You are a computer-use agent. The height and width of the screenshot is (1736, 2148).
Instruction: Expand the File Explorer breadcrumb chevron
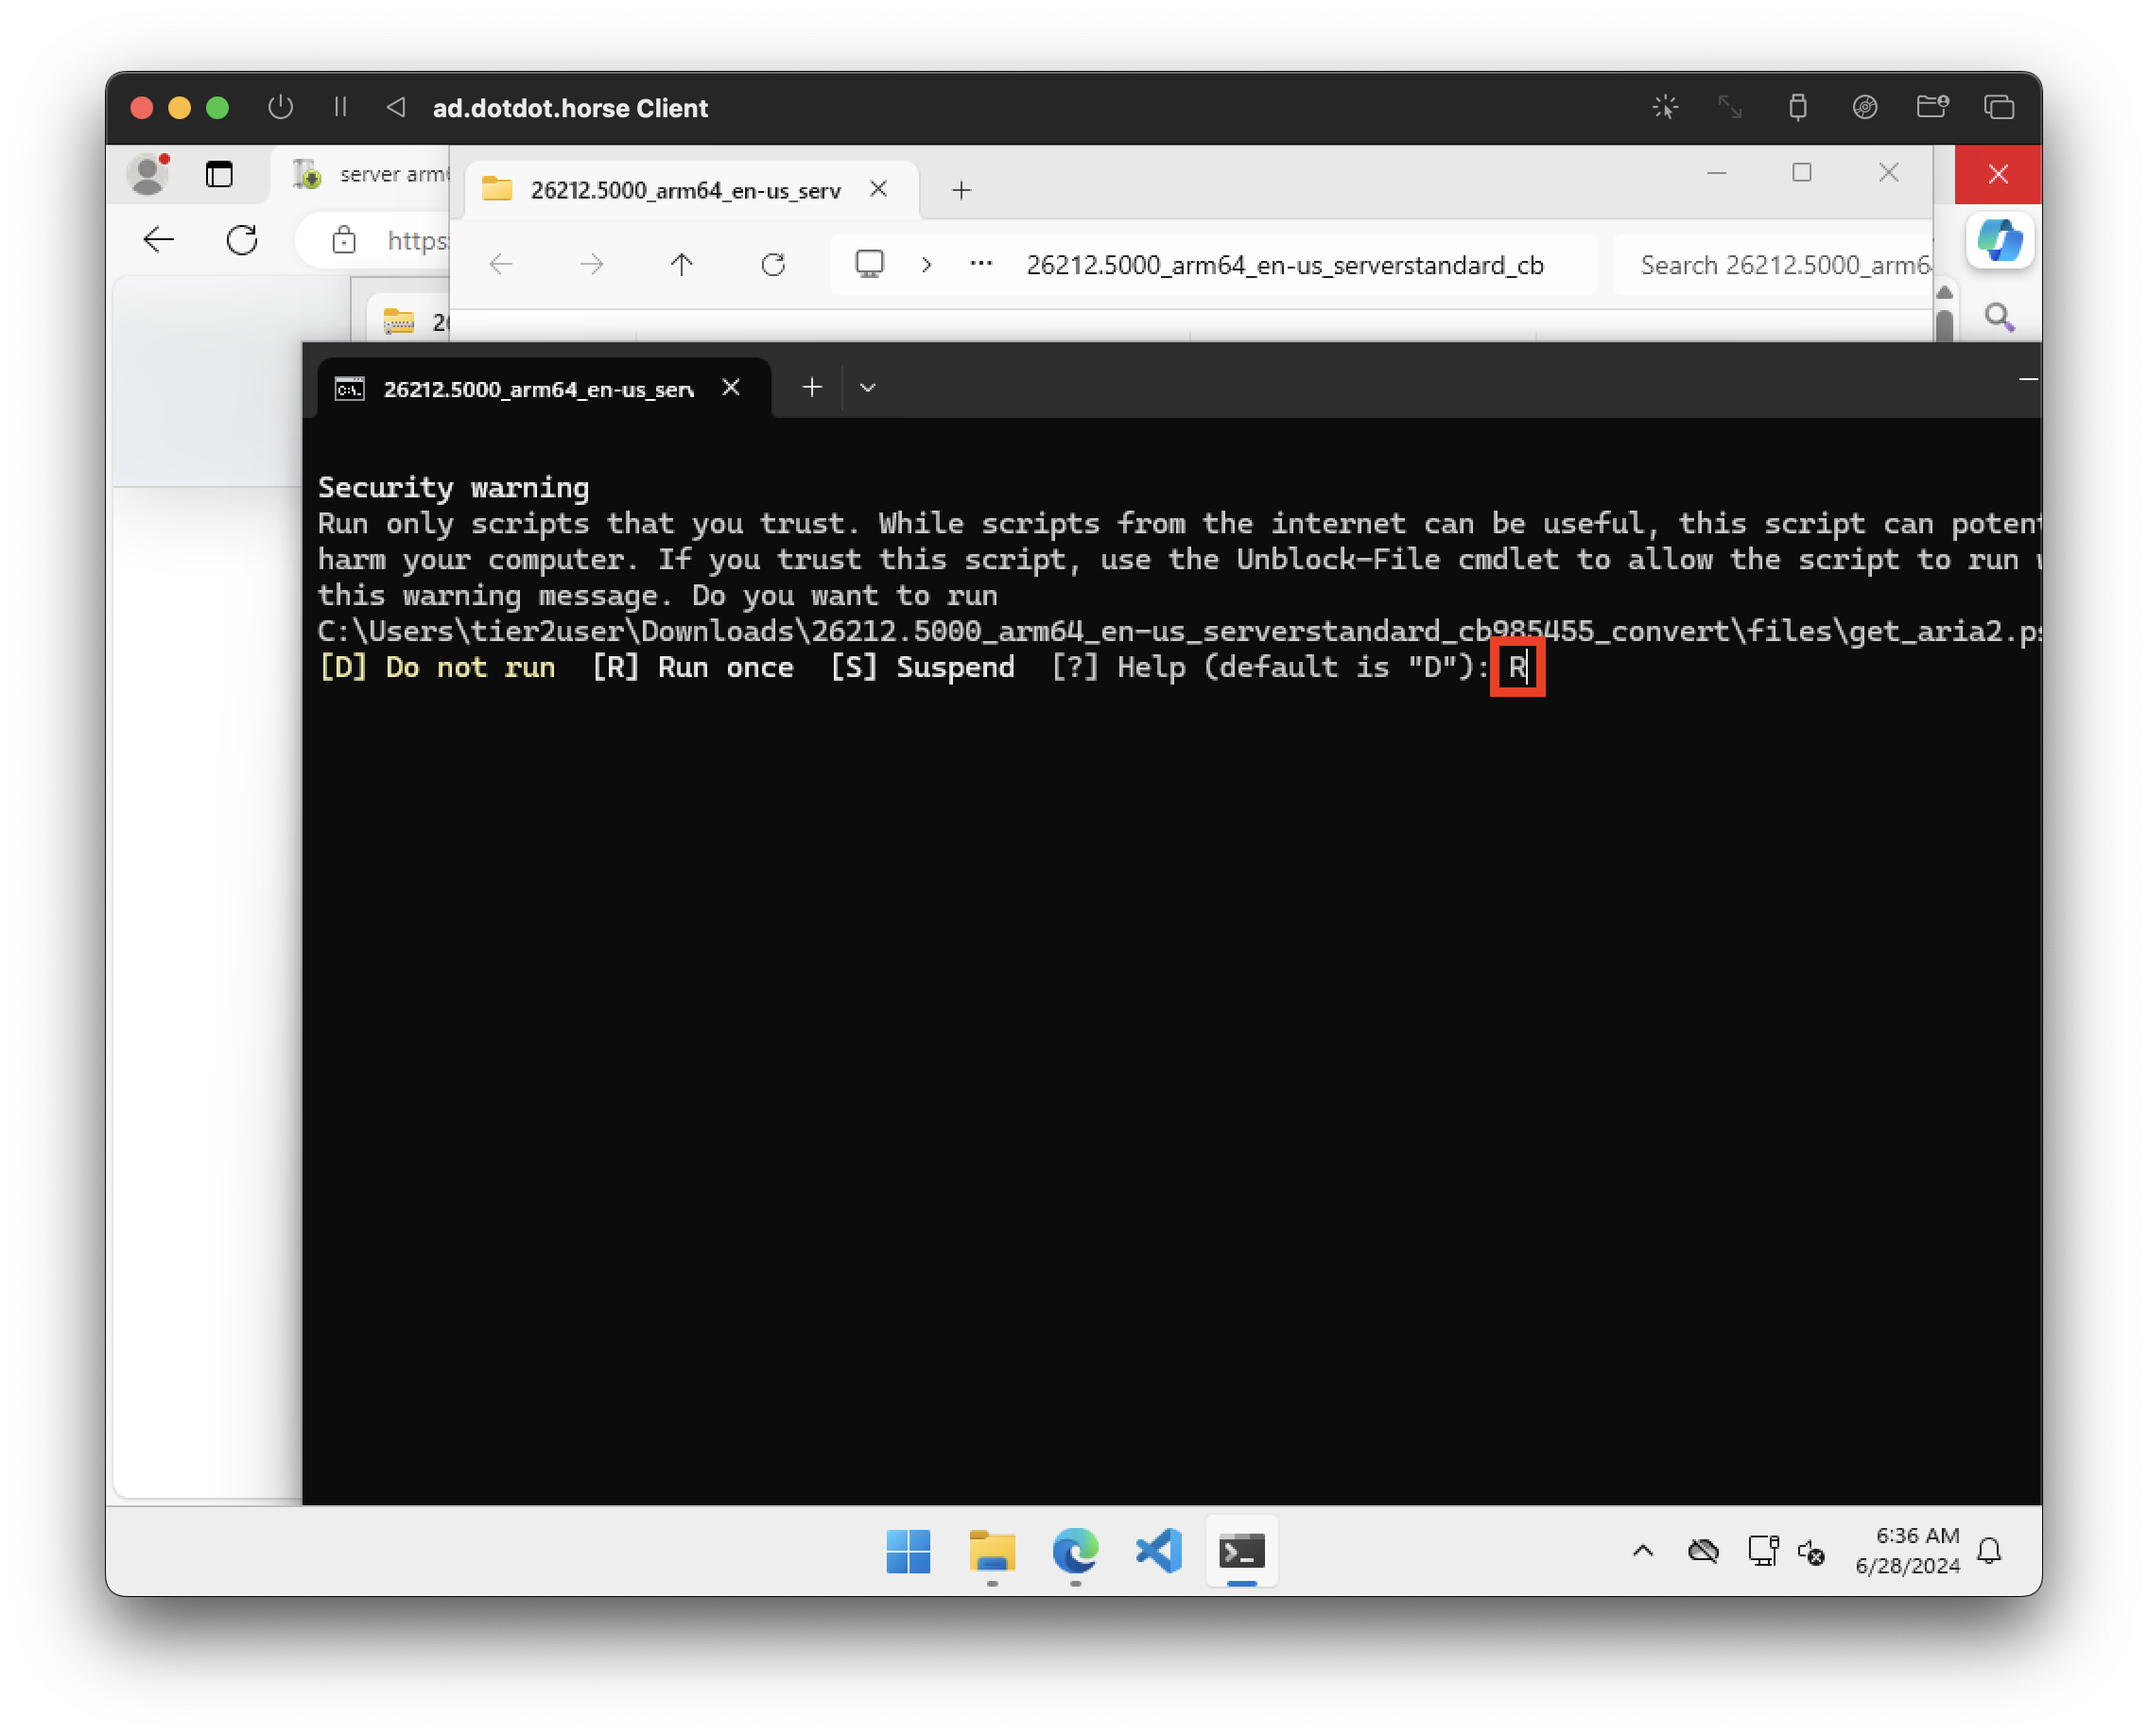[x=927, y=265]
